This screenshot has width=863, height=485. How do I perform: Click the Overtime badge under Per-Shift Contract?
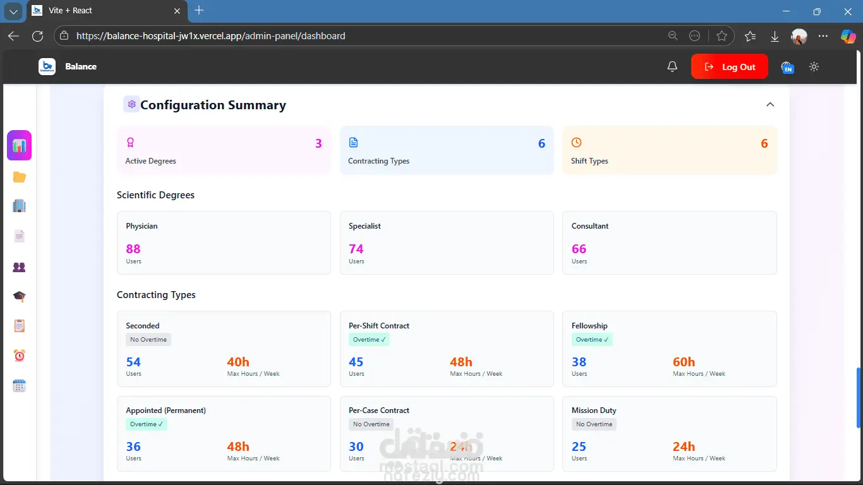click(370, 340)
